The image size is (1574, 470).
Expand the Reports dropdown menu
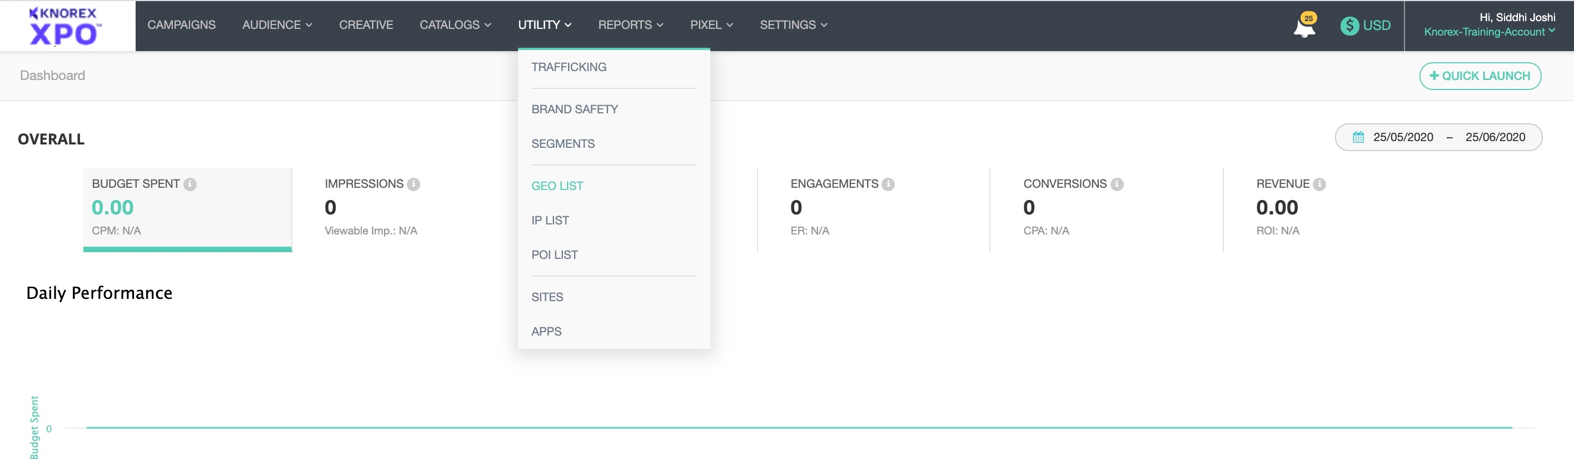[x=630, y=25]
